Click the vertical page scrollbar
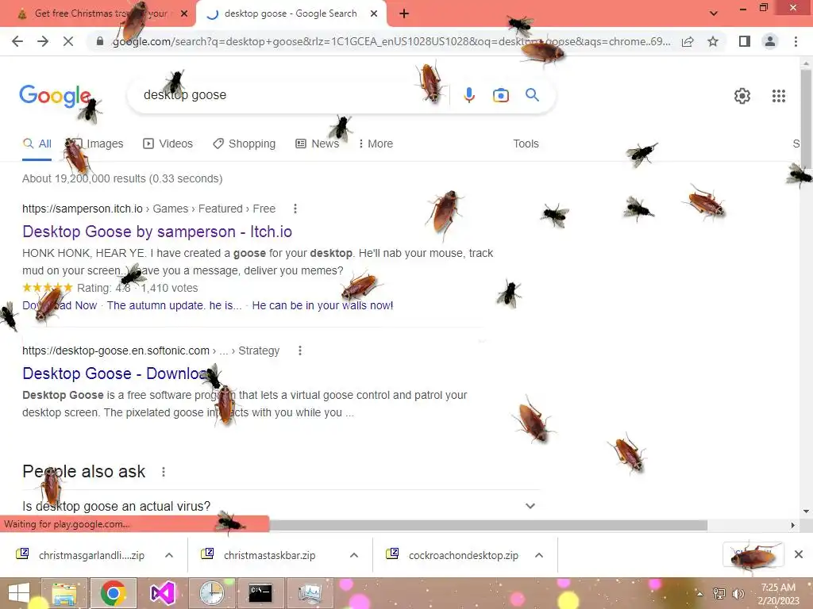Image resolution: width=813 pixels, height=609 pixels. [806, 119]
